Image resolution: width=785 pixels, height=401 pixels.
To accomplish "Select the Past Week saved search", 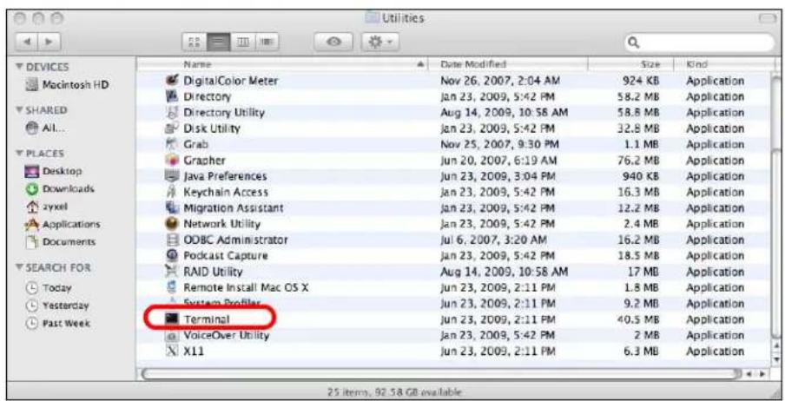I will coord(58,324).
